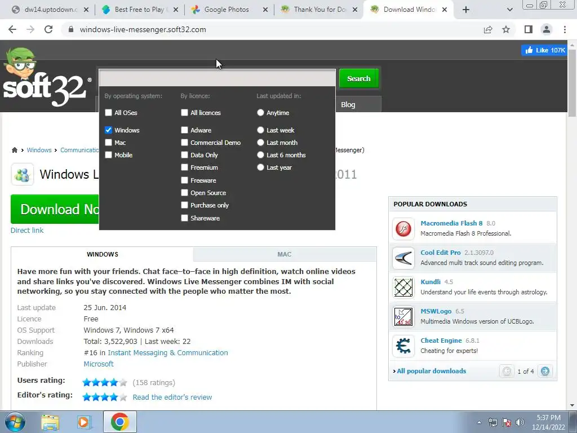Screen dimensions: 577x433
Task: Open Windows Explorer from taskbar
Action: click(50, 422)
